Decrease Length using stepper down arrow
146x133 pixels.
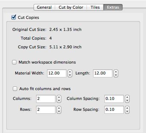coord(116,75)
